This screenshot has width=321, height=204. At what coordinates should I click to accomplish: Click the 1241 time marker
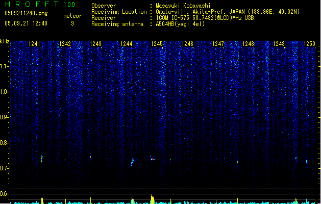(34, 43)
